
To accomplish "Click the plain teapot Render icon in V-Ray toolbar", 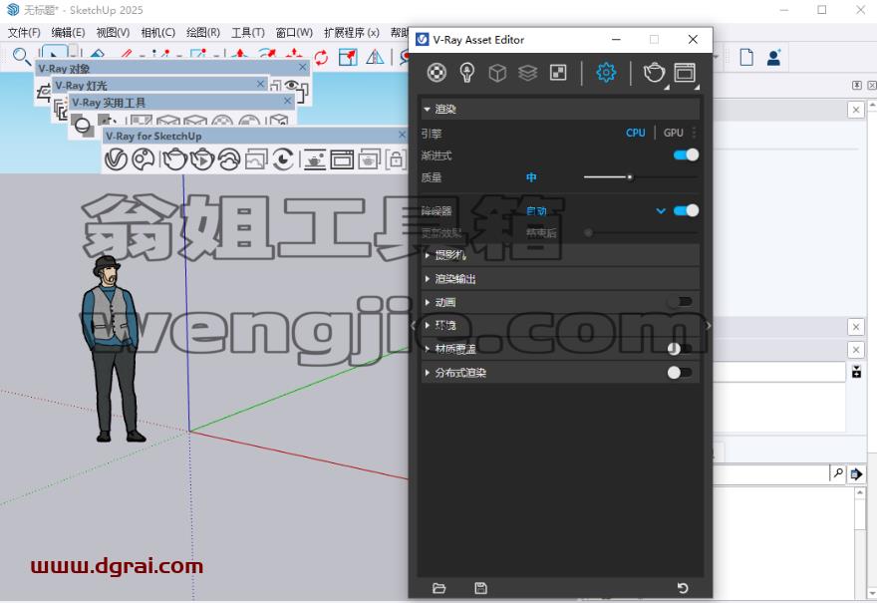I will click(x=175, y=159).
